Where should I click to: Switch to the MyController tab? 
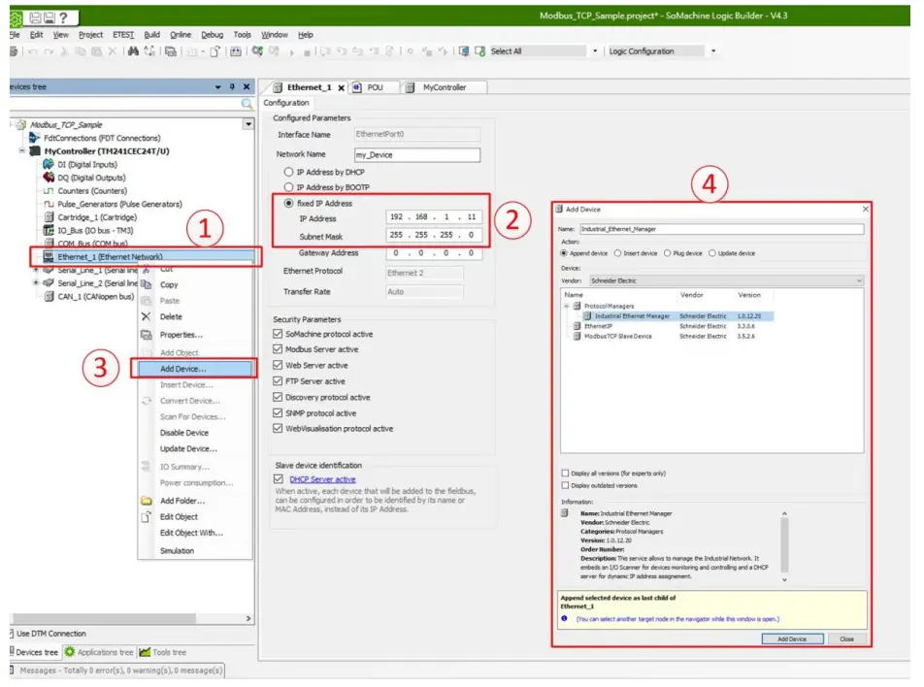point(444,87)
